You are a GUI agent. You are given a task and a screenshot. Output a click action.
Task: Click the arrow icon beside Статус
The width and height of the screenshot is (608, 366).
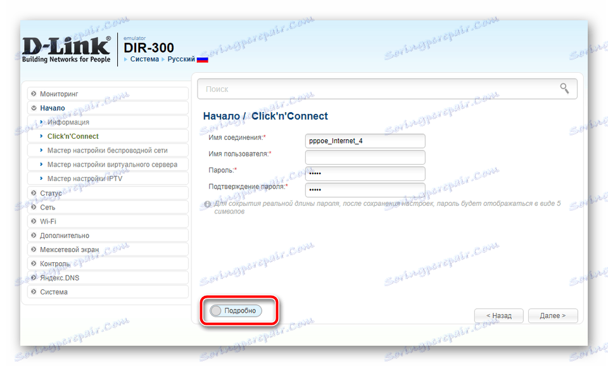click(33, 192)
